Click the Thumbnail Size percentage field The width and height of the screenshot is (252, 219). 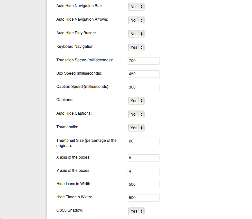pos(144,141)
